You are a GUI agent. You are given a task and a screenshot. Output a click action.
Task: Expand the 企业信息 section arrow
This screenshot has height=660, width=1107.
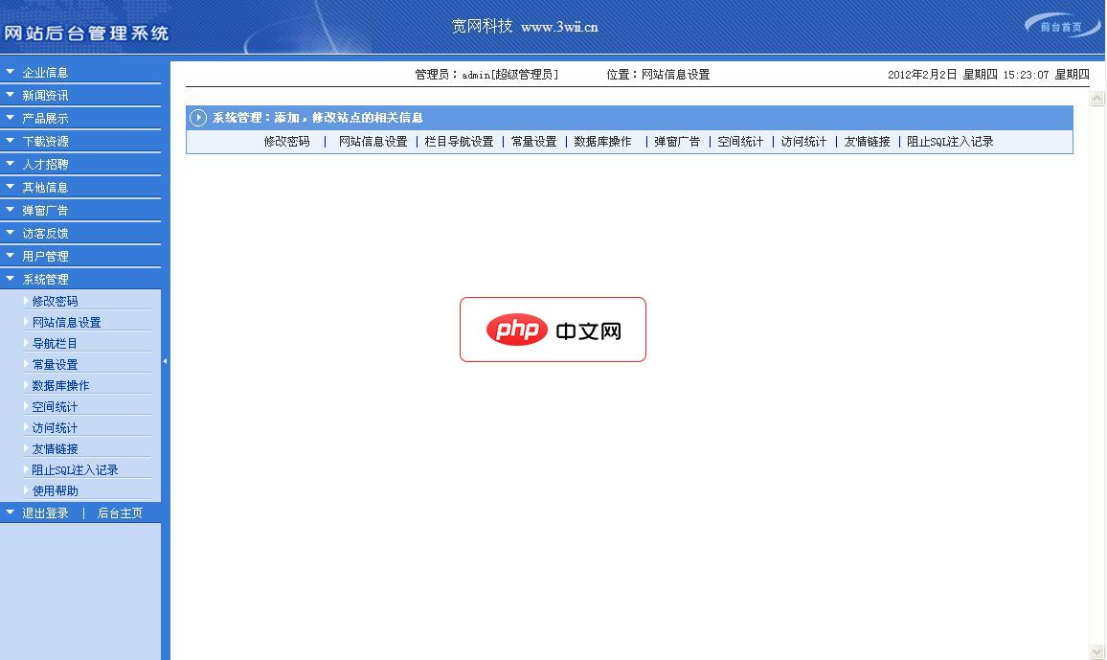click(x=10, y=72)
